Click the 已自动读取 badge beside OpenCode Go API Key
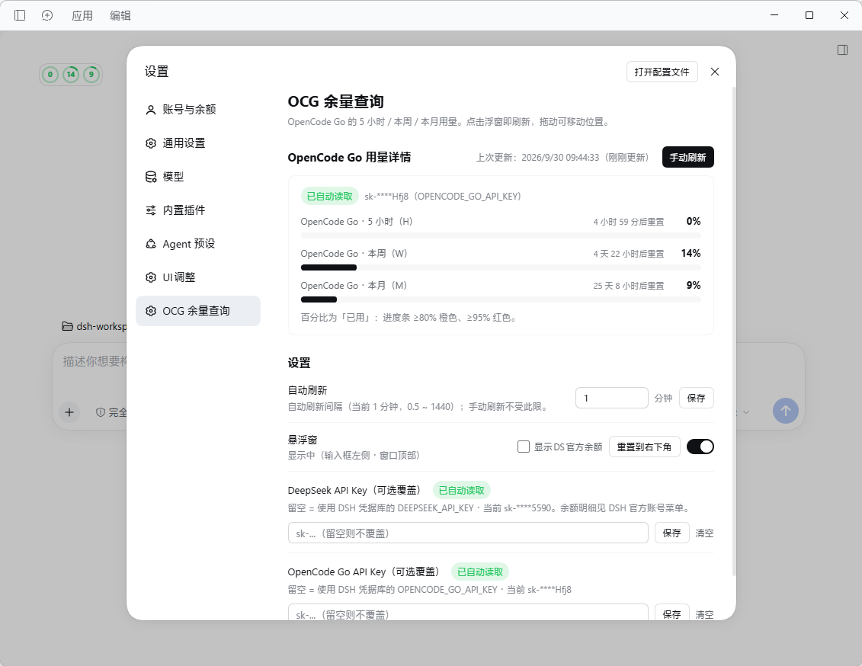 pos(480,572)
